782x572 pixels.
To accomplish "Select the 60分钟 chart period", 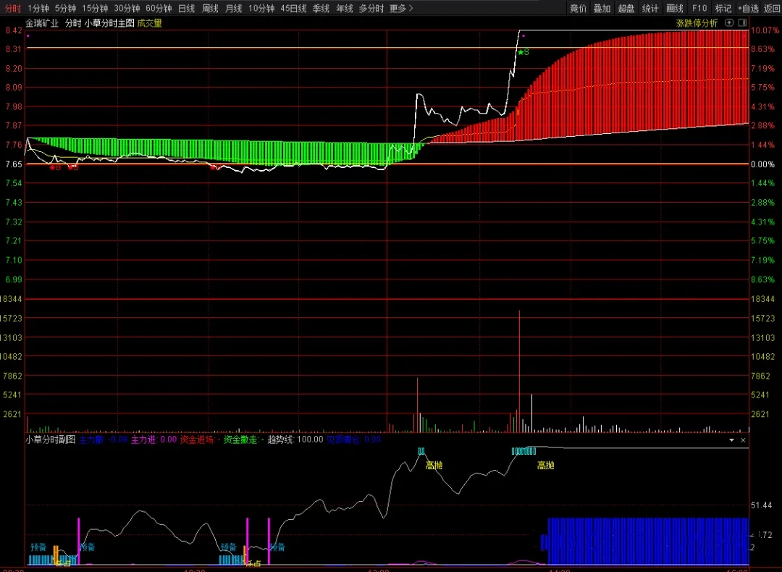I will pos(159,9).
